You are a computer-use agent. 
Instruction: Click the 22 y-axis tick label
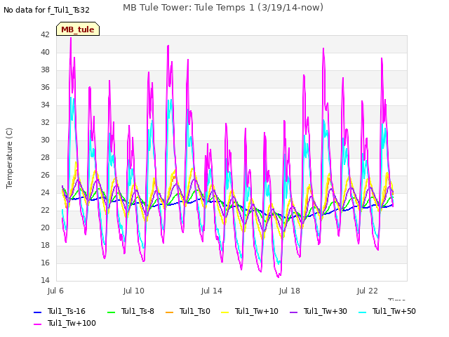coord(45,210)
